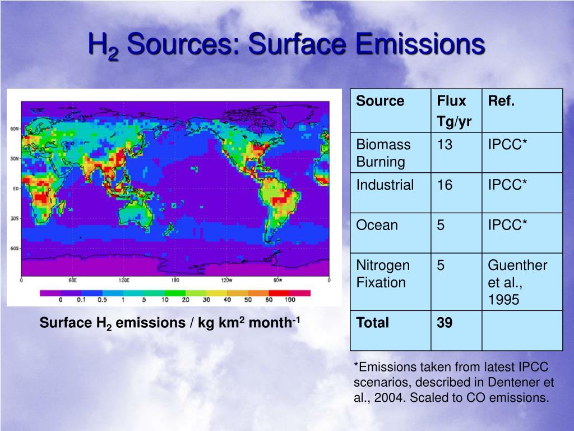The height and width of the screenshot is (431, 574).
Task: Click the green colorbar segment labeled 10 to 20
Action: (175, 293)
